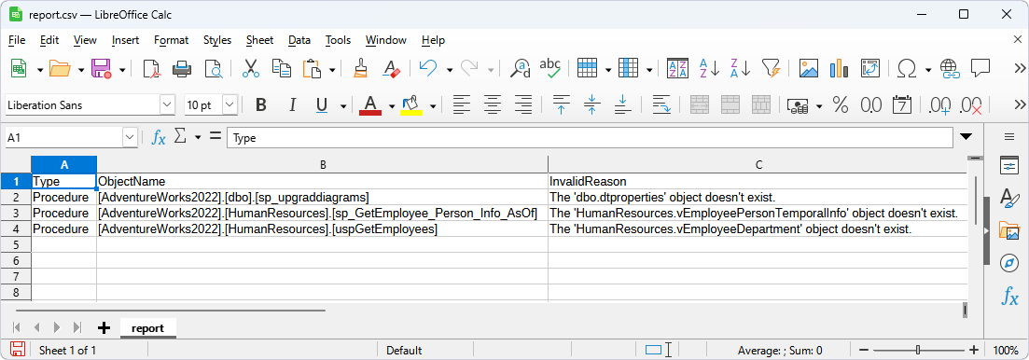
Task: Center cell contents vertically
Action: (592, 104)
